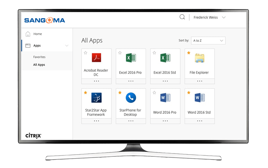
Task: Click the Star2Star App Framework label
Action: point(96,112)
